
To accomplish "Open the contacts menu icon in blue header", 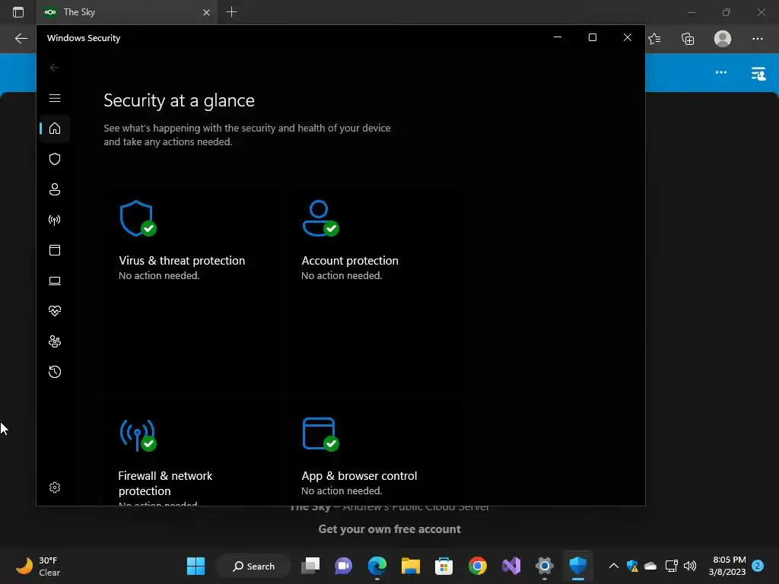I will [x=758, y=74].
